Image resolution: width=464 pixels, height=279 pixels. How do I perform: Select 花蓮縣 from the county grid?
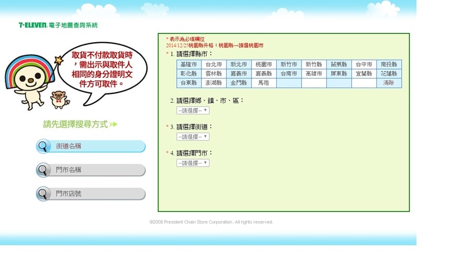[389, 74]
